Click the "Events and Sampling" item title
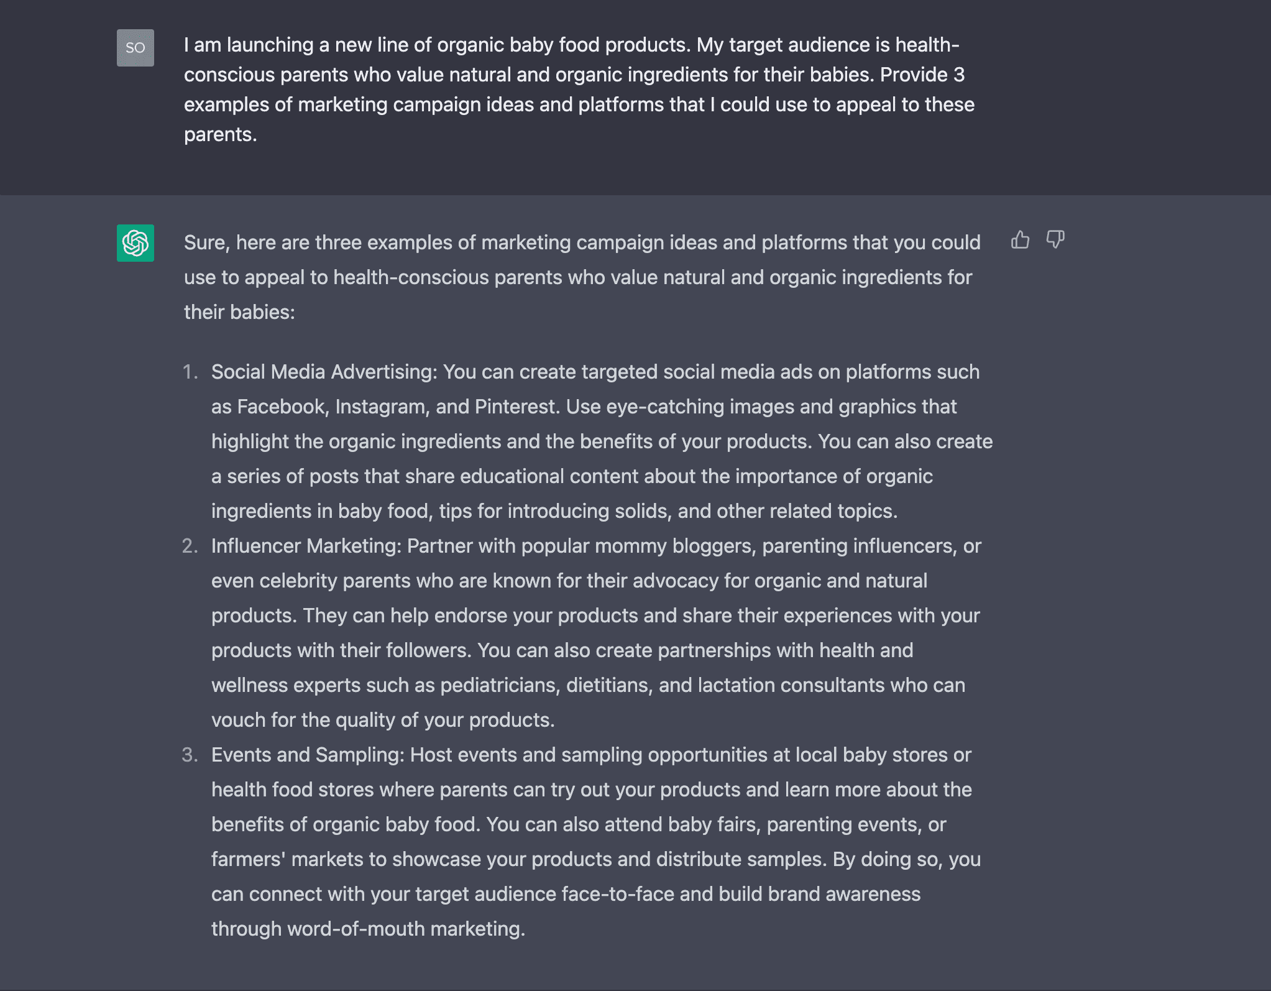 pos(308,755)
